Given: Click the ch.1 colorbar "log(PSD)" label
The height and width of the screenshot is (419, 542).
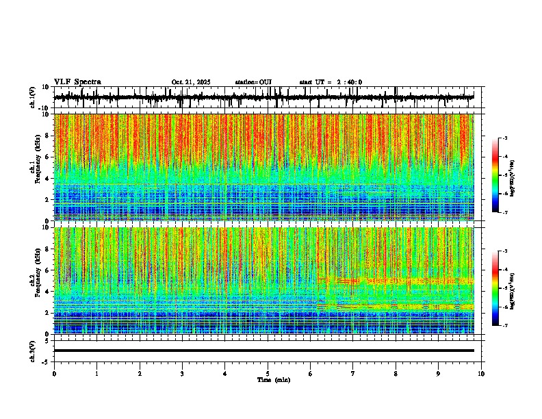Looking at the screenshot, I should click(513, 178).
